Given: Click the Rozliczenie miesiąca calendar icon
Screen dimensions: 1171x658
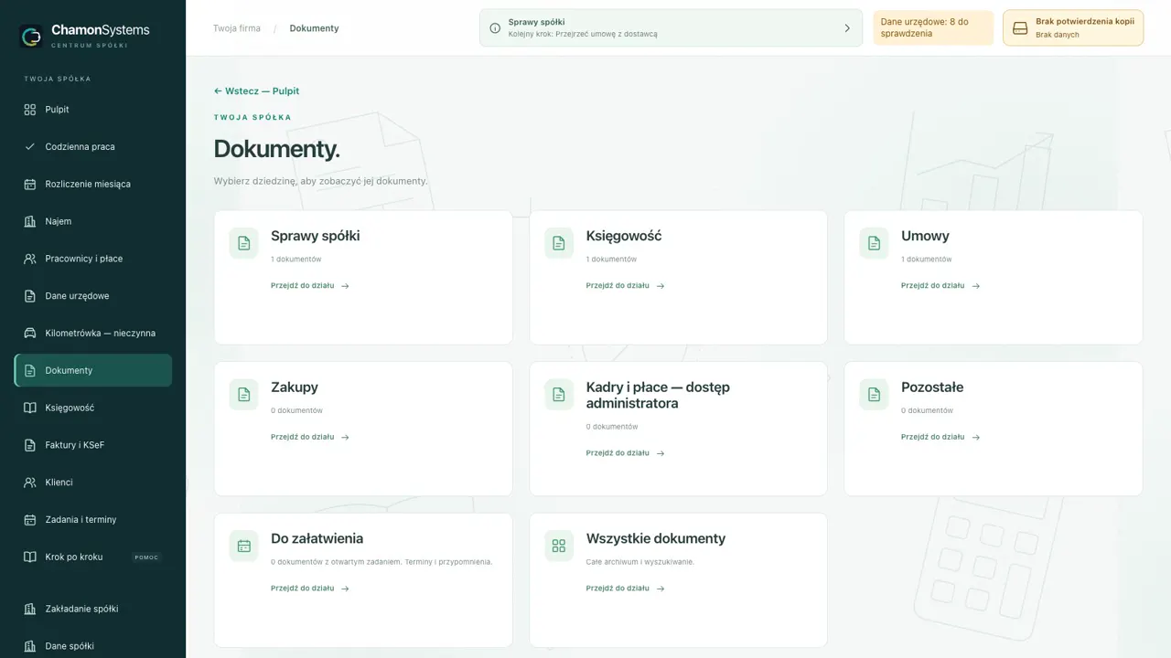Looking at the screenshot, I should click(x=29, y=184).
